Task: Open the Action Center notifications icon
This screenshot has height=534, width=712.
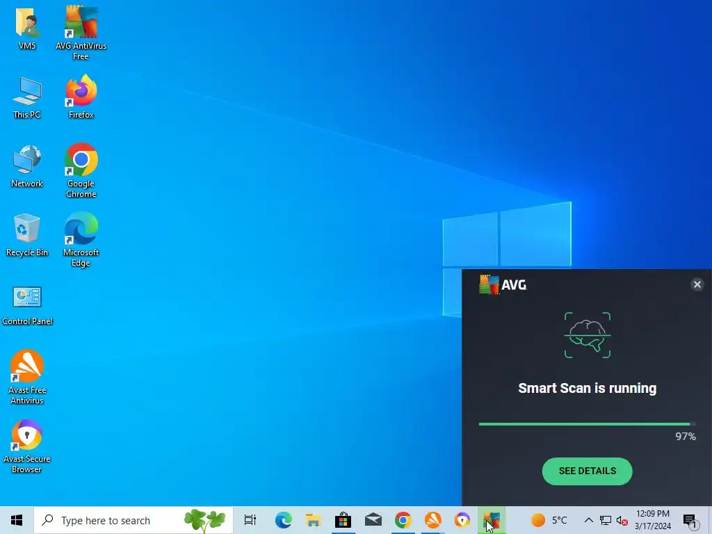Action: pos(690,521)
